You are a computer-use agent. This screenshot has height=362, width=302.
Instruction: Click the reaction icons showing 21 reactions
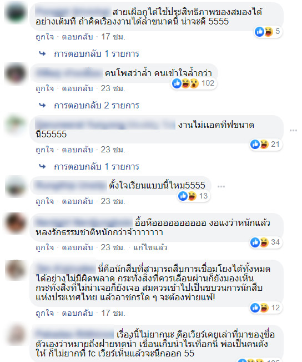[266, 145]
